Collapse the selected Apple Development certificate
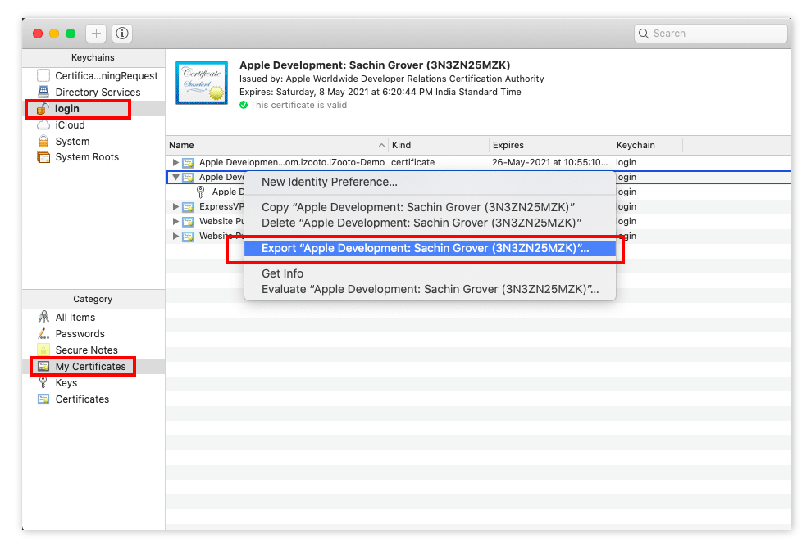Screen dimensions: 811x546 (175, 177)
